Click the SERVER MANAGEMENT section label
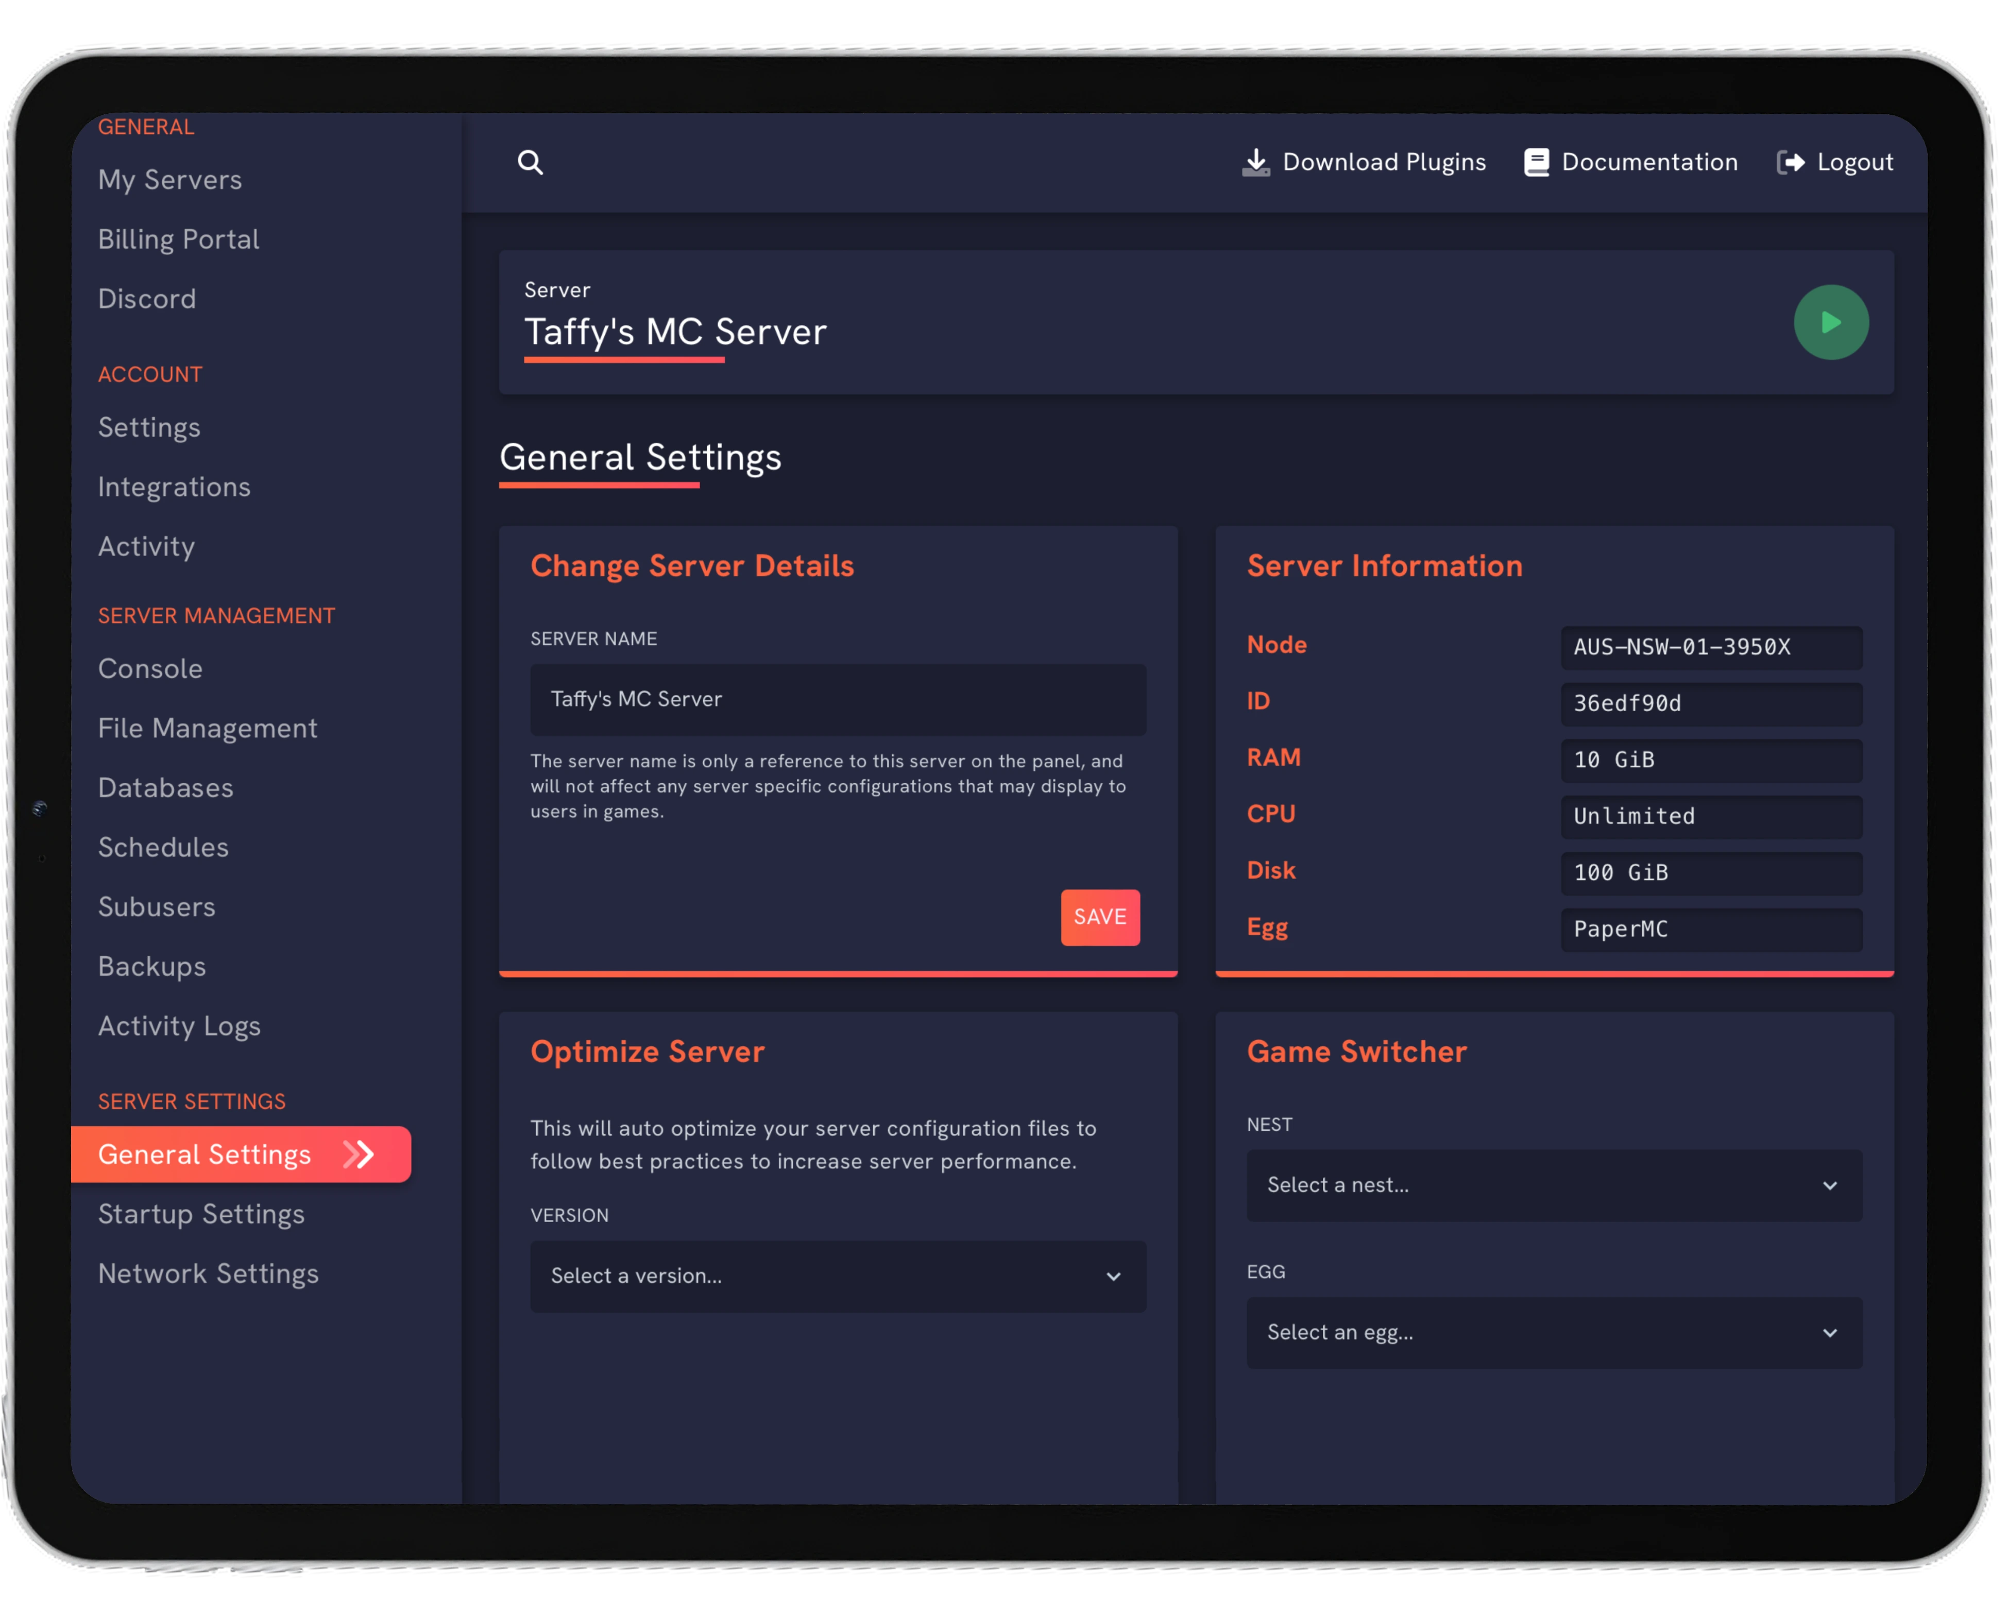This screenshot has width=2007, height=1619. coord(216,615)
